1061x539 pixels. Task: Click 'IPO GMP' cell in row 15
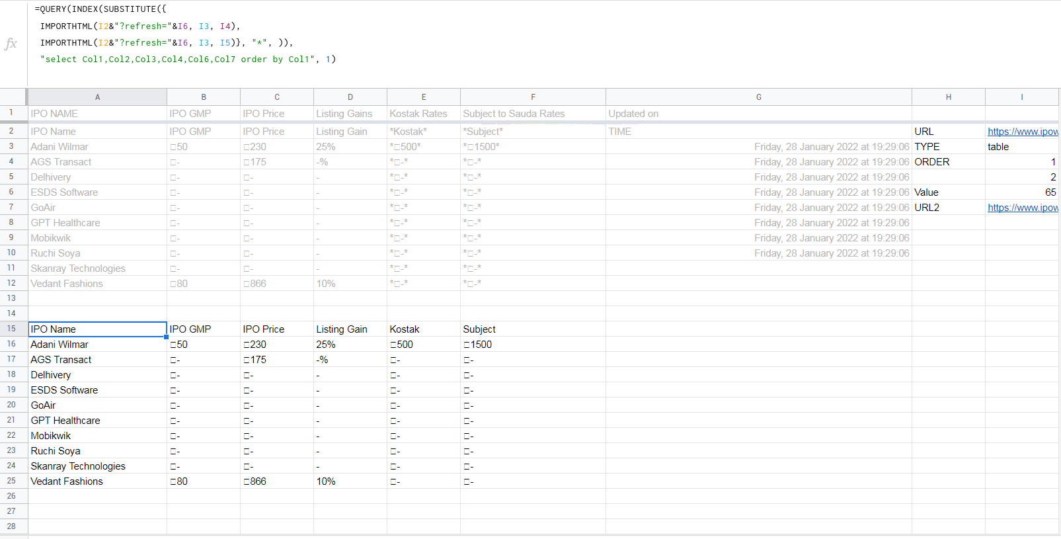[x=204, y=329]
